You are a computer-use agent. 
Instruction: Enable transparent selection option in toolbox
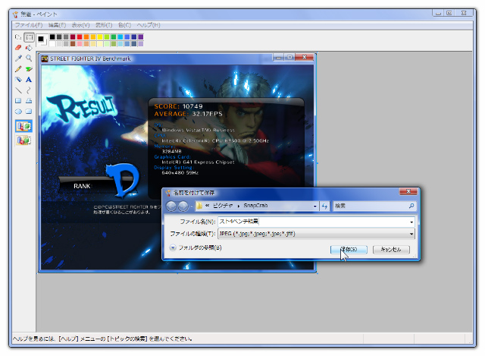click(23, 140)
